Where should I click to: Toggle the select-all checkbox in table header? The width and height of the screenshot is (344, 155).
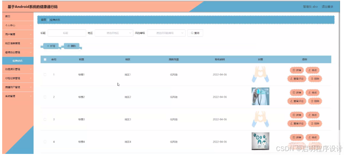[x=45, y=59]
